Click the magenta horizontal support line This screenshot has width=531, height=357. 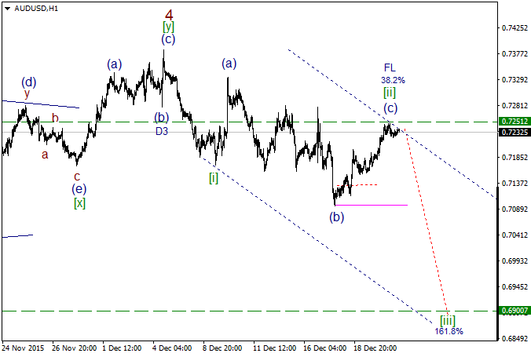tap(372, 205)
